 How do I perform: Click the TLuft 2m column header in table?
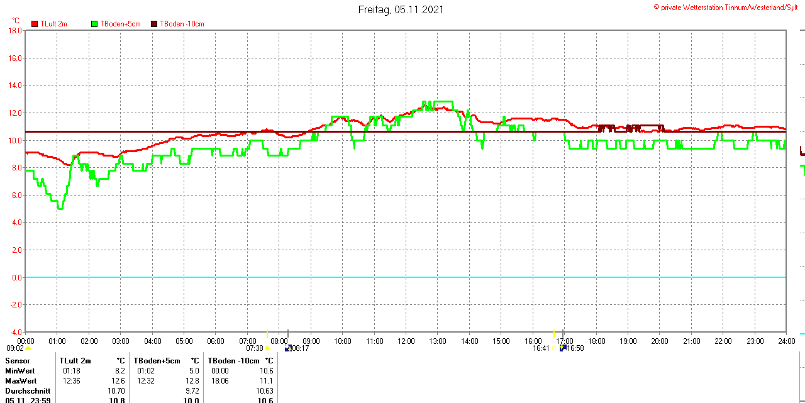tap(75, 361)
